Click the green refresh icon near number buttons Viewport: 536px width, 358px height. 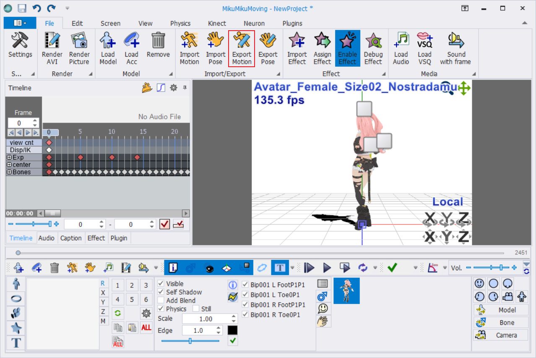[x=117, y=313]
